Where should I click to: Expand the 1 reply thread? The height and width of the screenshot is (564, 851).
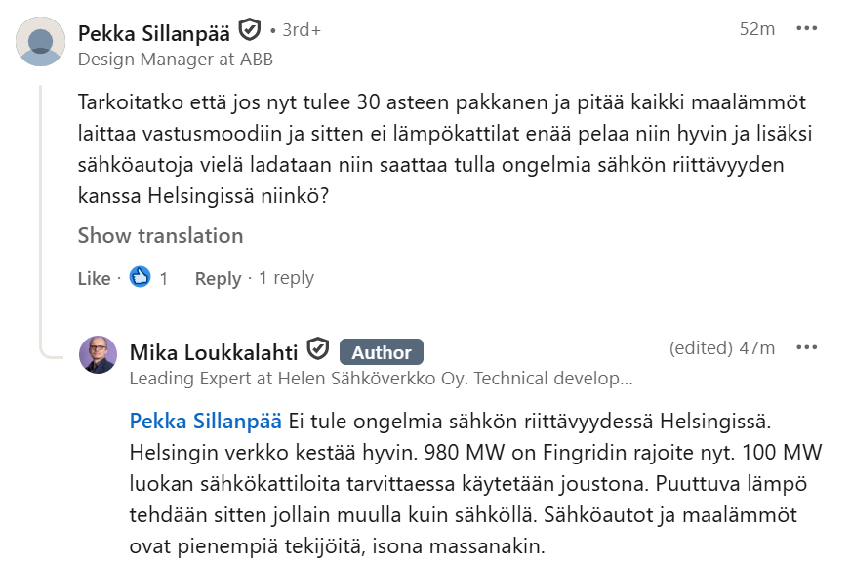pos(286,278)
